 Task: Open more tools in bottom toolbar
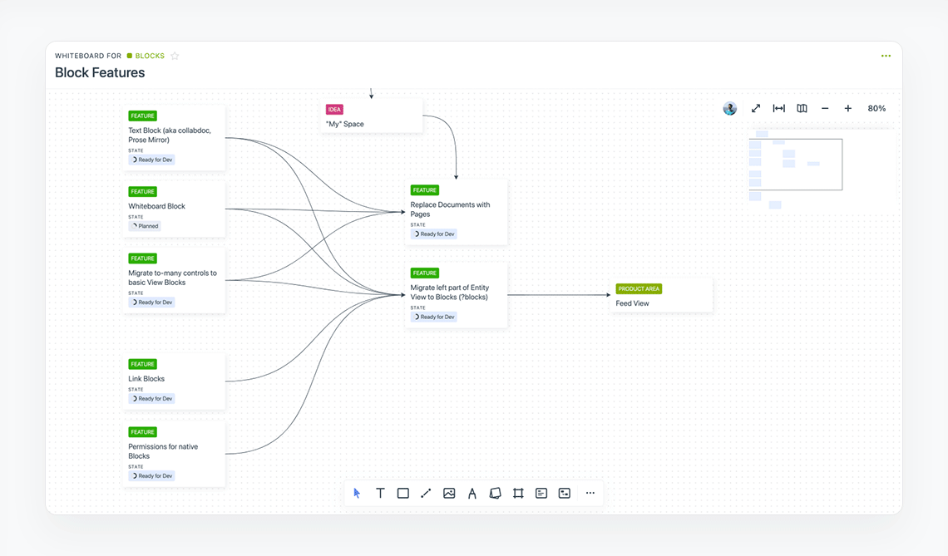click(590, 493)
